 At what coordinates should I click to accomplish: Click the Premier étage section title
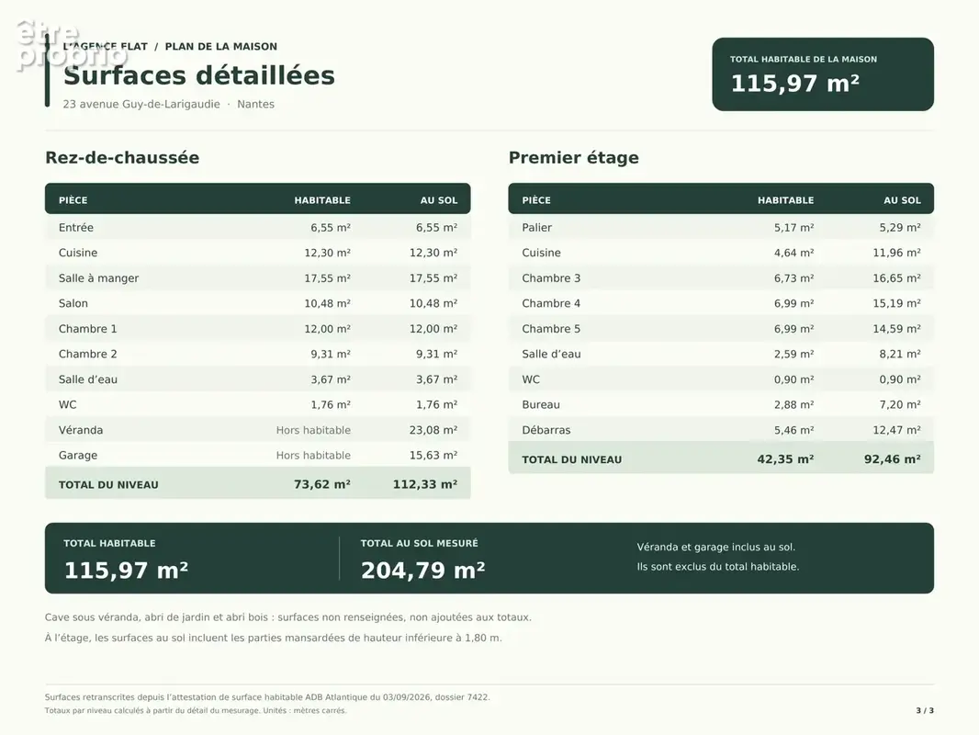574,157
